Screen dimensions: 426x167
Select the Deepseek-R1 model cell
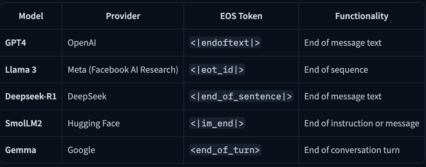click(x=31, y=97)
